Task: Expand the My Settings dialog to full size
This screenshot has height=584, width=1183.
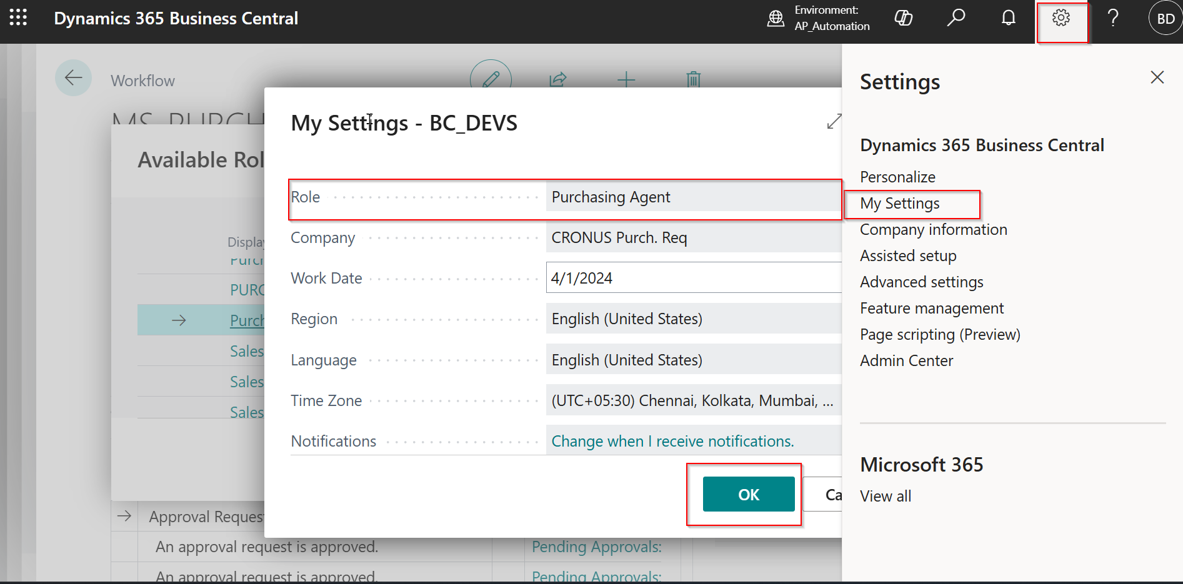Action: 834,122
